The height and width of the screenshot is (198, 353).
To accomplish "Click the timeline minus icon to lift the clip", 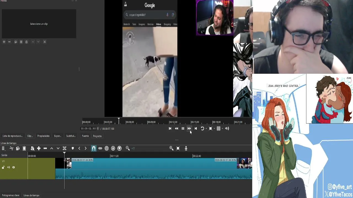I will click(45, 148).
